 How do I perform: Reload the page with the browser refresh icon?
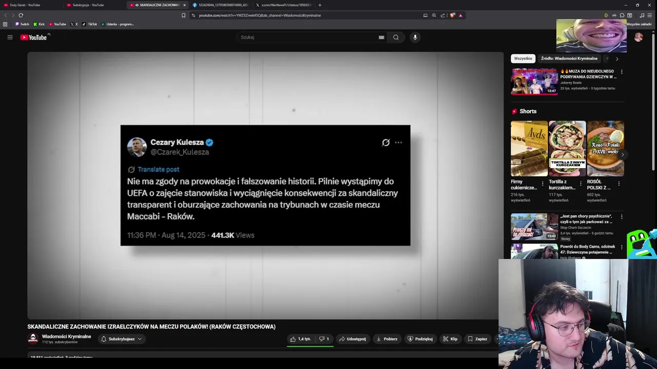pyautogui.click(x=21, y=15)
